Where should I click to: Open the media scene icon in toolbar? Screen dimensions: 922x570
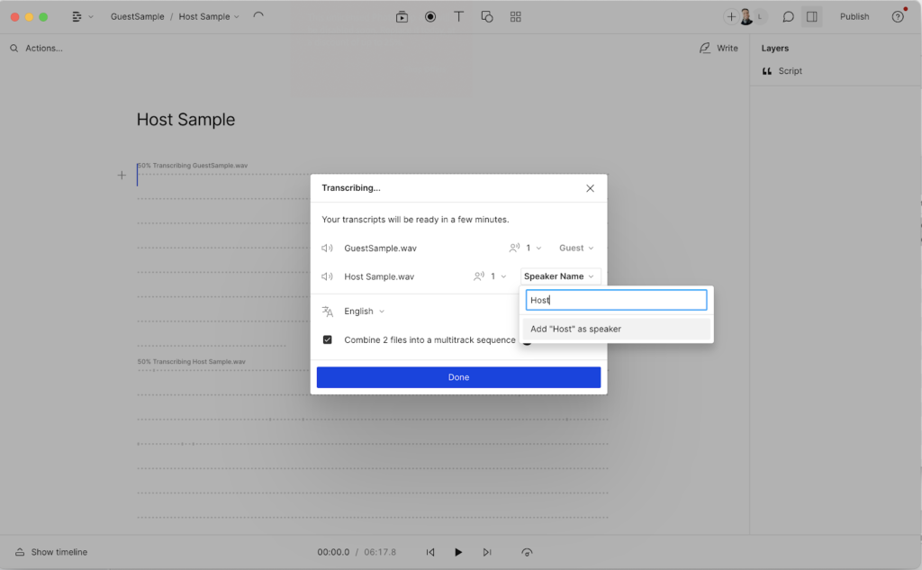[x=402, y=16]
